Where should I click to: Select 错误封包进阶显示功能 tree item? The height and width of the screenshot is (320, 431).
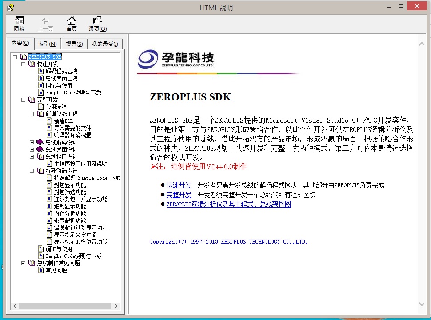tap(80, 228)
